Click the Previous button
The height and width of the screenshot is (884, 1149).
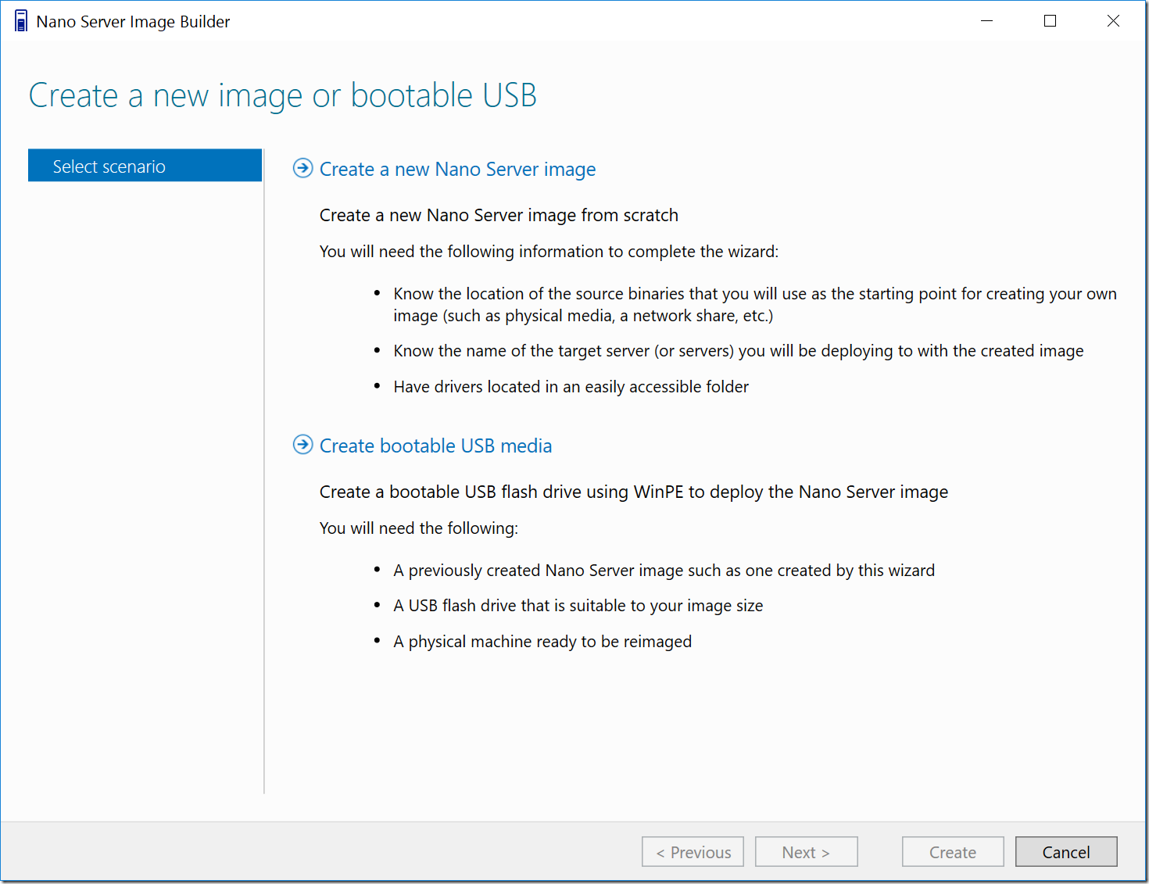click(x=693, y=852)
